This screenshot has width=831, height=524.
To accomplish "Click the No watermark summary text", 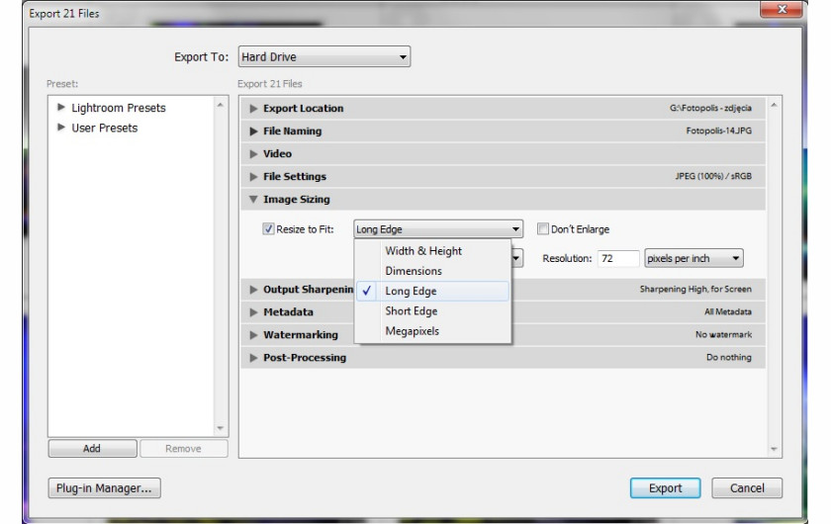I will pos(723,335).
